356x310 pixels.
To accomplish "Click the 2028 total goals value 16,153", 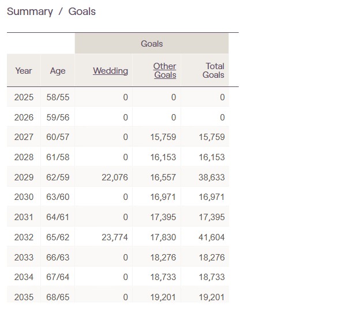I will tap(212, 157).
